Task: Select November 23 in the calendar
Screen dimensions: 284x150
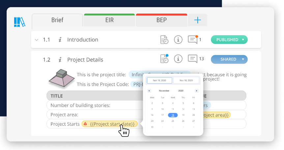Action: click(x=152, y=121)
